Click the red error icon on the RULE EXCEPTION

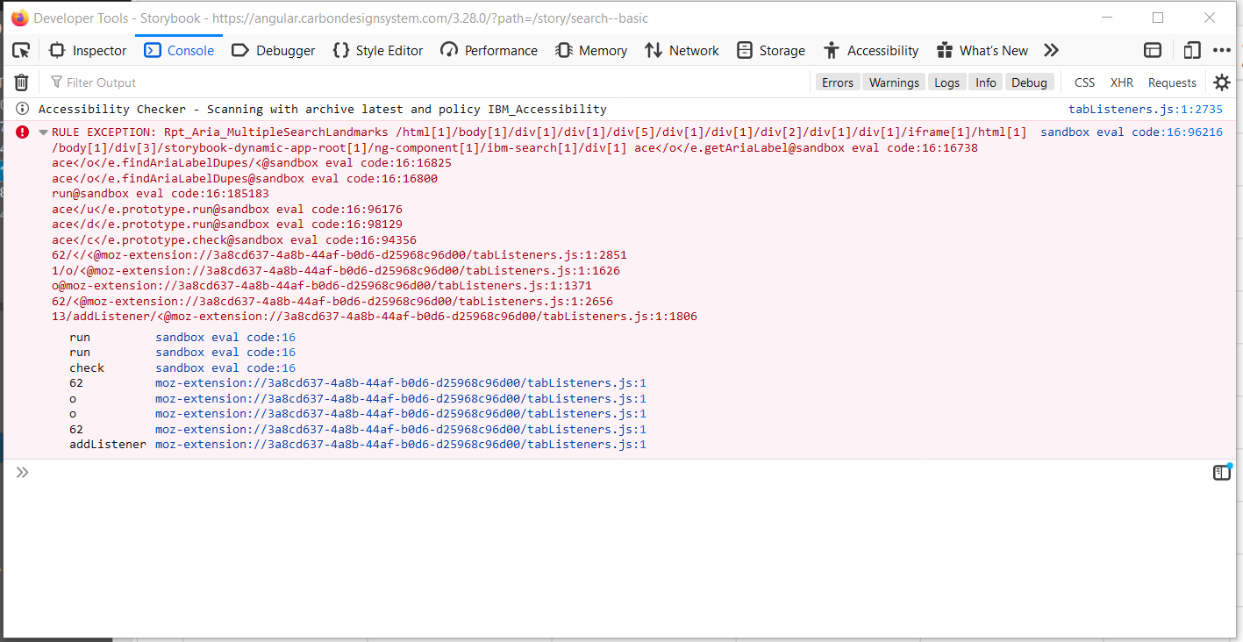coord(22,132)
